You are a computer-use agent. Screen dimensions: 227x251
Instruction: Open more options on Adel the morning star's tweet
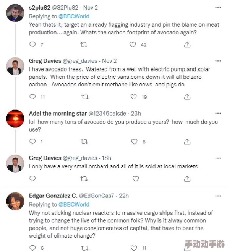pos(218,114)
